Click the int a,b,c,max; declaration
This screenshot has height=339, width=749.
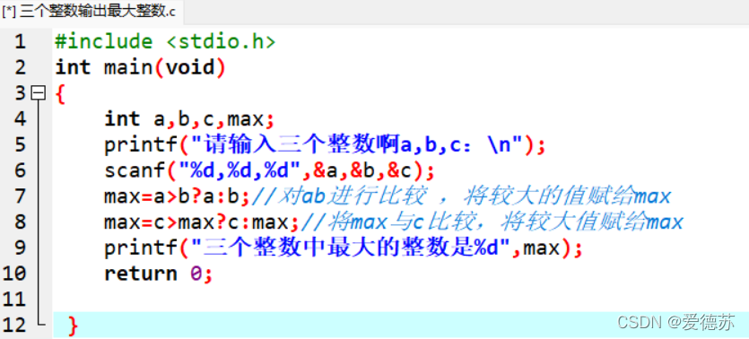189,120
